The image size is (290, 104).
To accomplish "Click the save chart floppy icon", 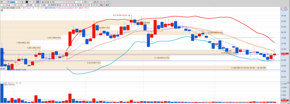I will coord(95,2).
